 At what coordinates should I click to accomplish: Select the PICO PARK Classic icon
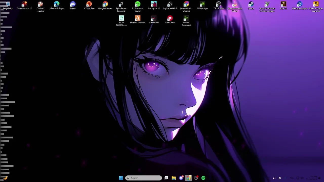point(121,21)
